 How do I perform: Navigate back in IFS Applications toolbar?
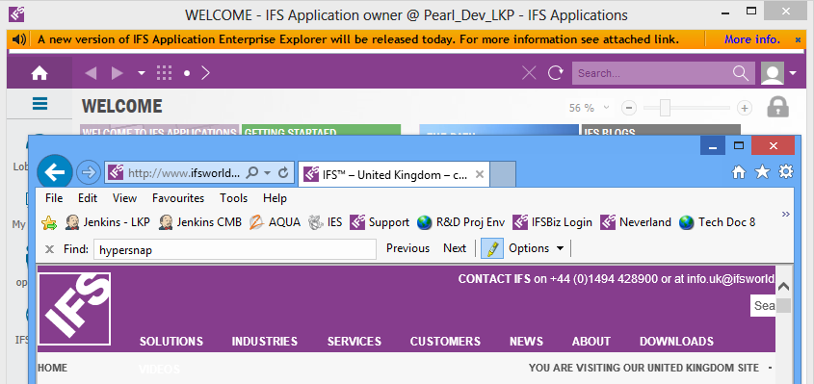coord(91,73)
